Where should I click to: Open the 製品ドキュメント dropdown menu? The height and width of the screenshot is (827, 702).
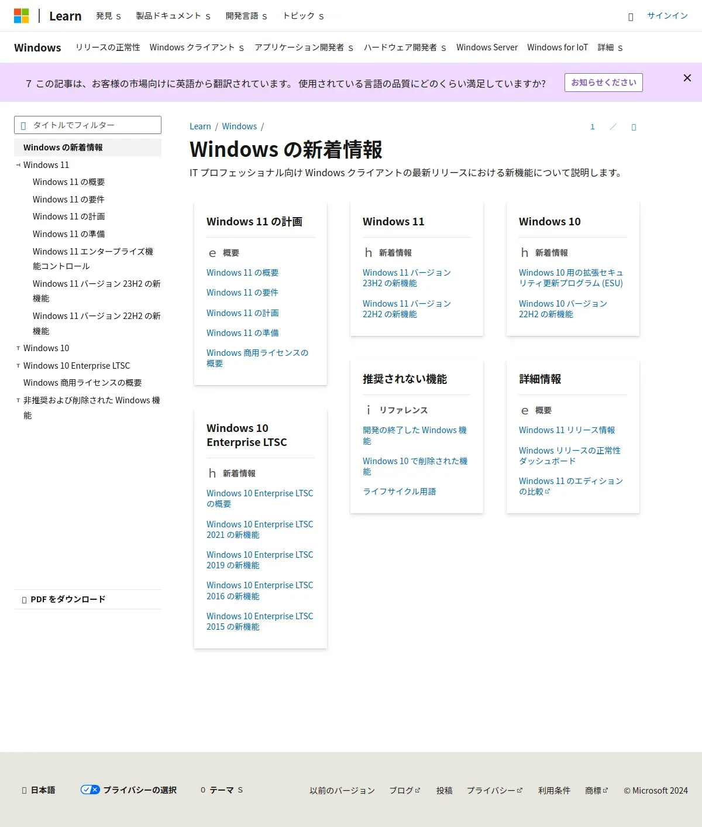coord(173,16)
